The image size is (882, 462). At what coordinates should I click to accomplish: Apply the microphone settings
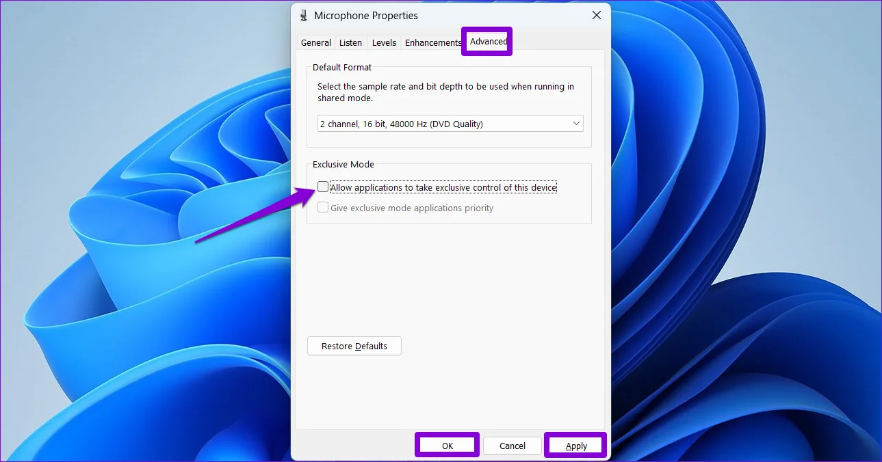tap(576, 446)
